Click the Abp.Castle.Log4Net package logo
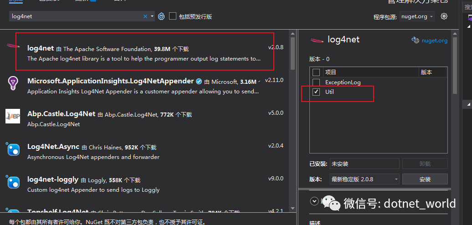 pyautogui.click(x=13, y=116)
